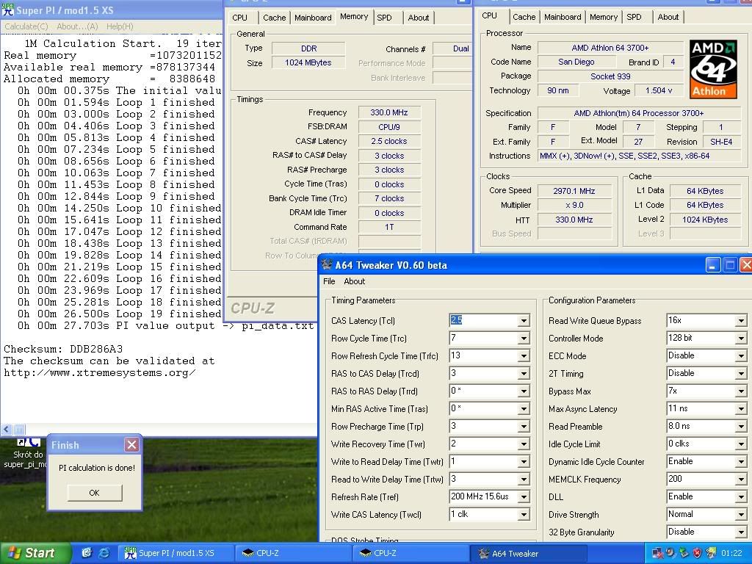
Task: Click Super PI horizontal scrollbar left arrow
Action: point(6,429)
